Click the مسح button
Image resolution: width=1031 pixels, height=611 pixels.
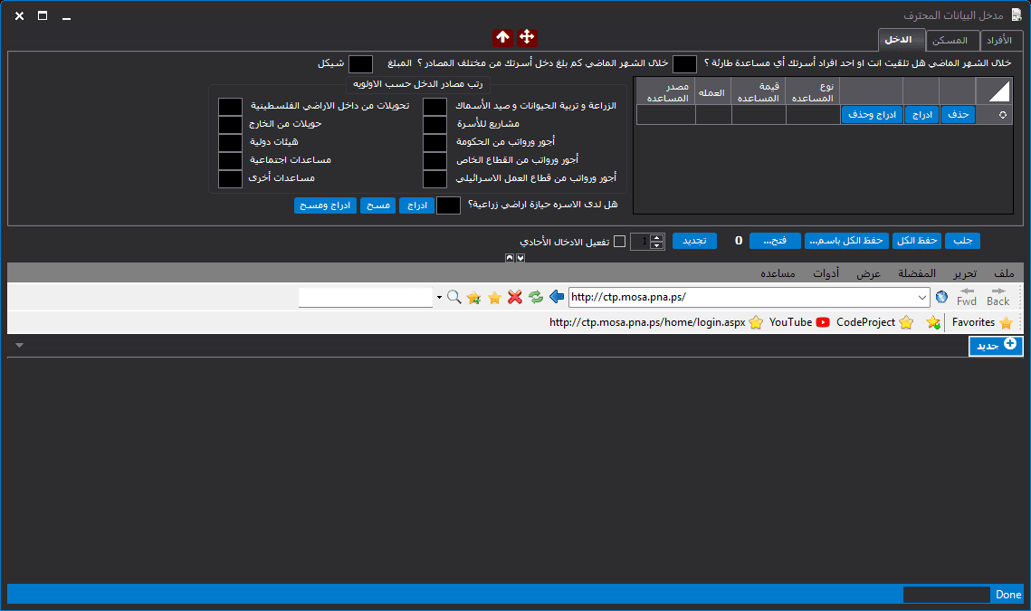tap(378, 205)
